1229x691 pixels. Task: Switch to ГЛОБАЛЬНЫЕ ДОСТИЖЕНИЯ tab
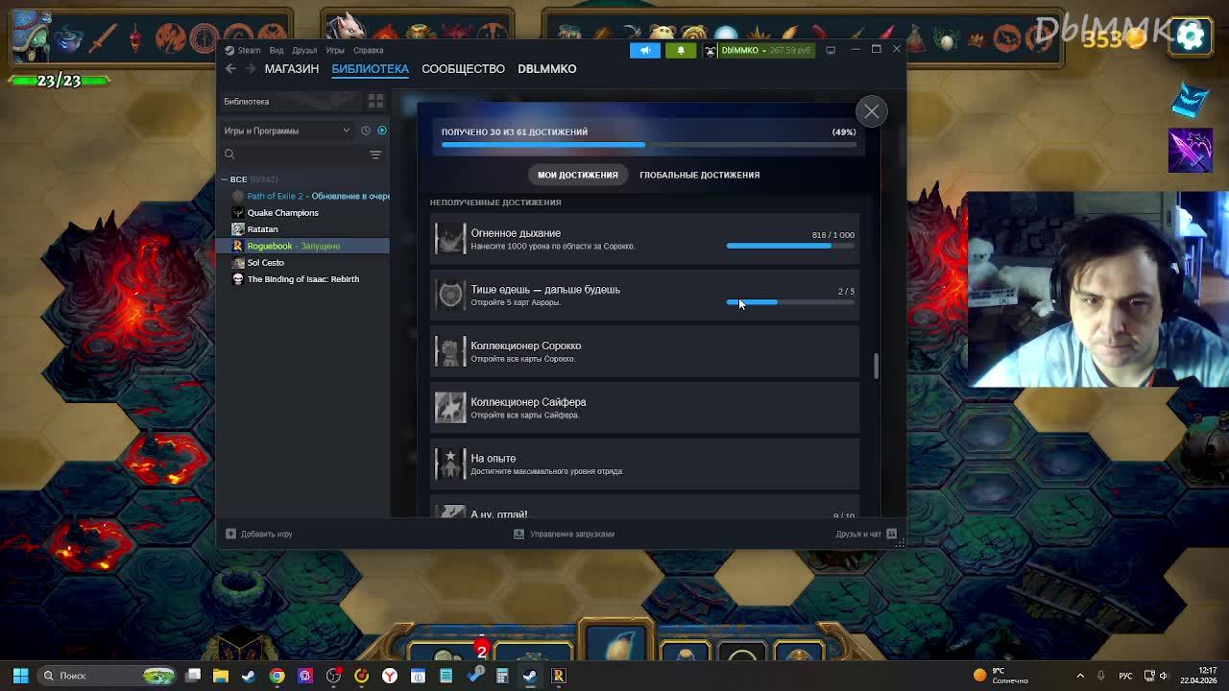pos(700,175)
